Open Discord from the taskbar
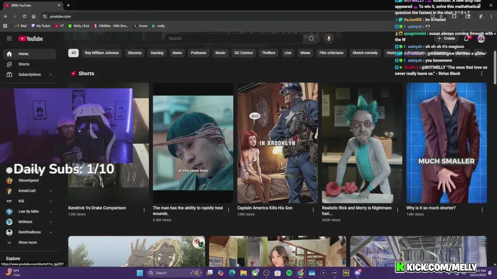The image size is (497, 279). tap(357, 273)
